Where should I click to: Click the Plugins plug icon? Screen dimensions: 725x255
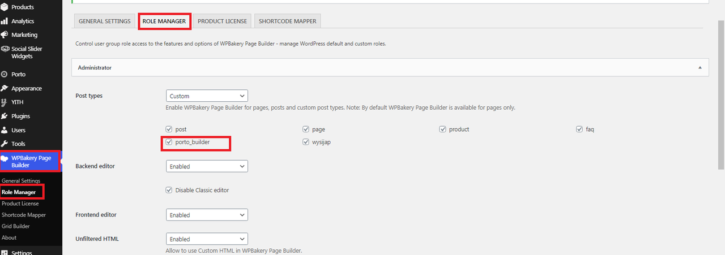click(5, 116)
